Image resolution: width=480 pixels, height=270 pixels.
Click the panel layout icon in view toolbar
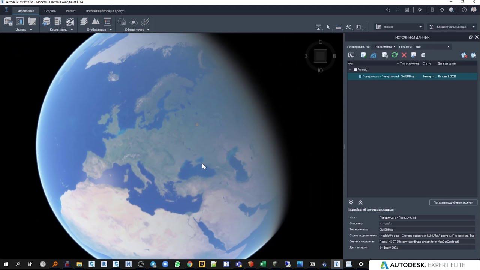[x=358, y=27]
